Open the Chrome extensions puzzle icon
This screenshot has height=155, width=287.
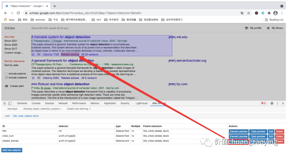click(x=269, y=13)
